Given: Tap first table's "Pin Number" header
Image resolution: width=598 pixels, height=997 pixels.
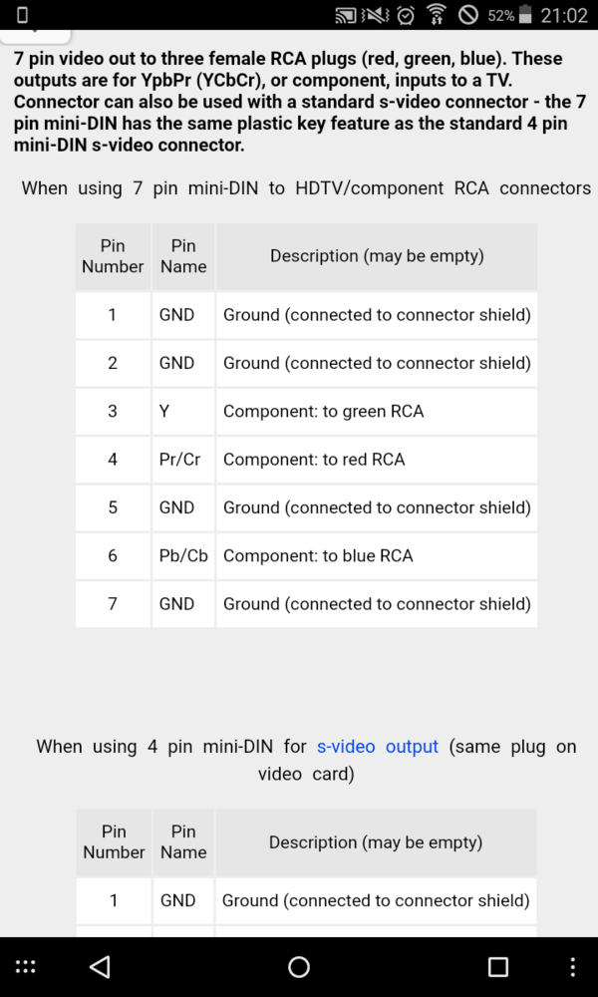Looking at the screenshot, I should point(113,256).
